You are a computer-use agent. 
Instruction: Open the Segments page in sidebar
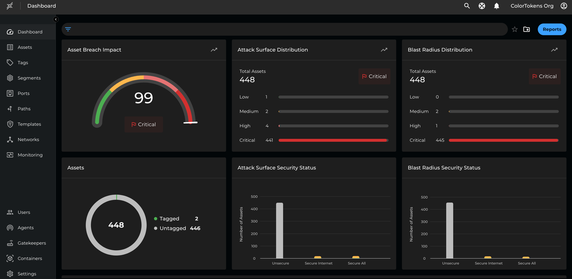(x=29, y=78)
